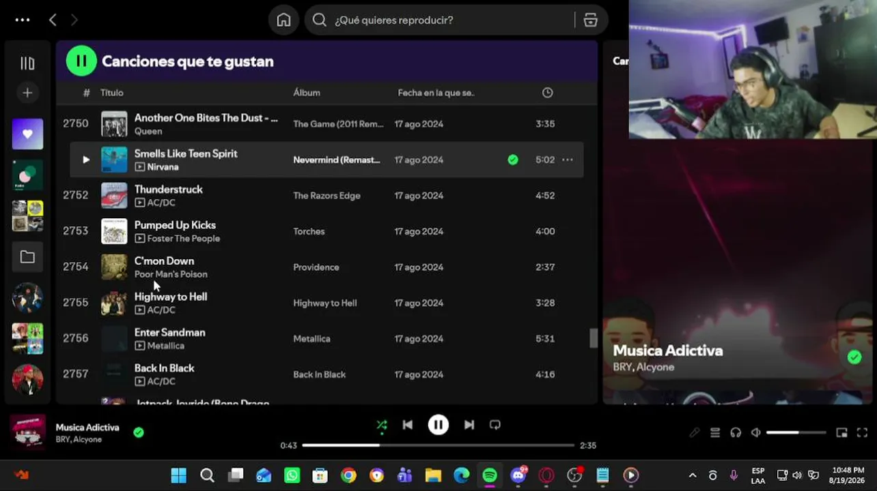This screenshot has height=491, width=877.
Task: Select the Enter Sandman track title
Action: click(x=169, y=333)
